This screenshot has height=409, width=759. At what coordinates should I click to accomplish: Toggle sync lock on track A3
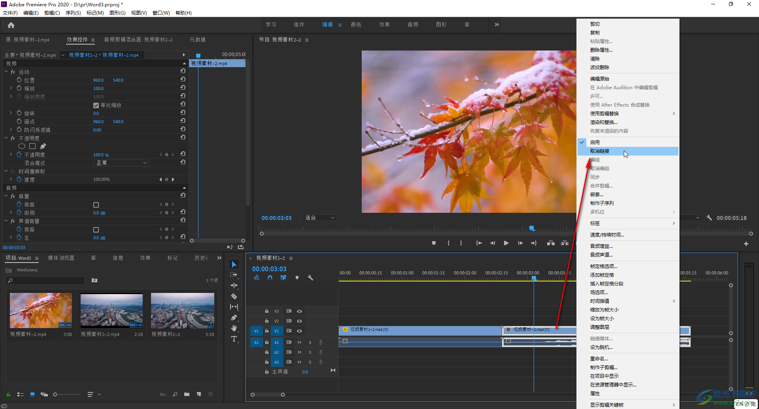click(x=289, y=362)
